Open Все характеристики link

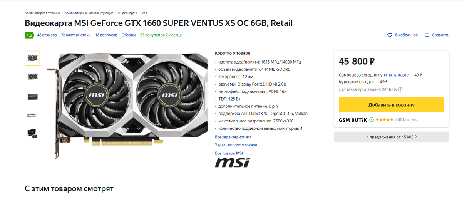[x=233, y=137]
